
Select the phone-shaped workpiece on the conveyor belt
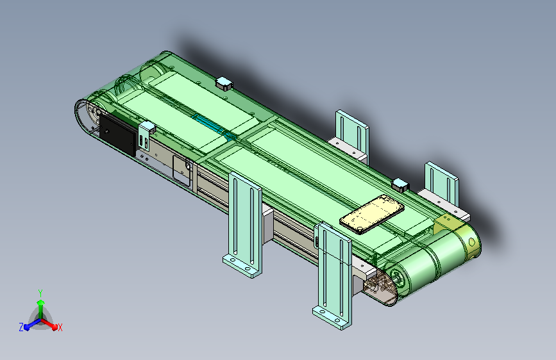click(x=371, y=214)
